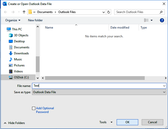Open the address bar history dropdown

(103, 12)
